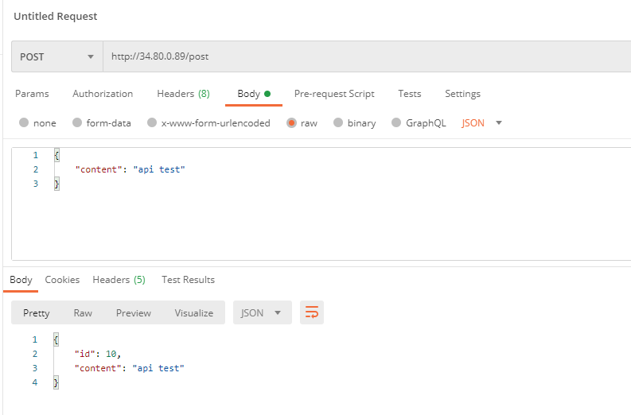Switch to the Params tab

[x=32, y=94]
